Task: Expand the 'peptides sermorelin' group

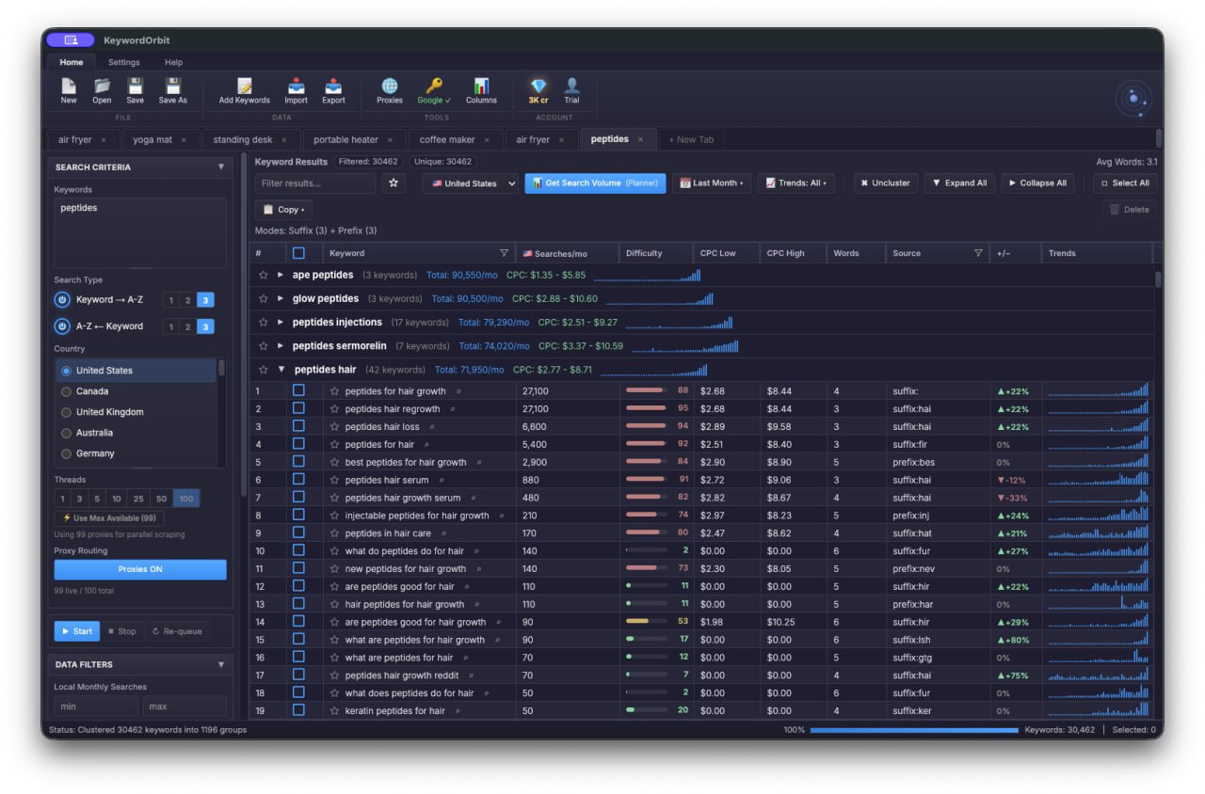Action: click(x=281, y=346)
